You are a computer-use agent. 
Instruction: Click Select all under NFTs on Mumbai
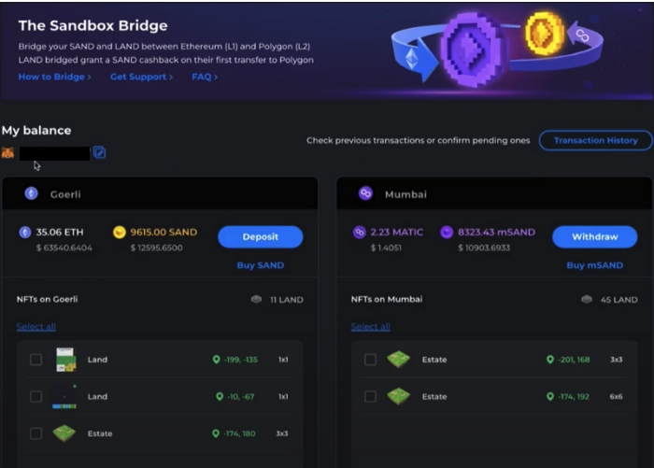(370, 327)
